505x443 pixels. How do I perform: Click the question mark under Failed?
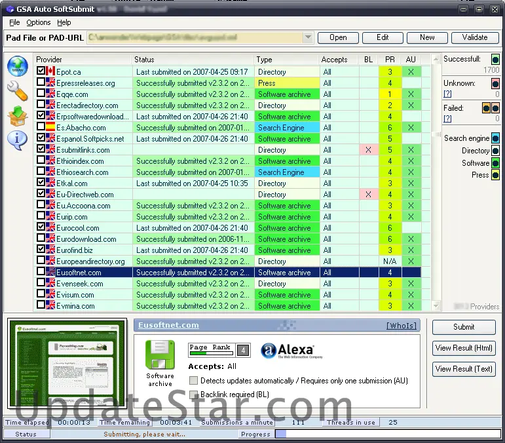pyautogui.click(x=447, y=119)
